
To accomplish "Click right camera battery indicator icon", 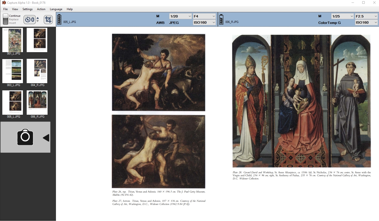I will pos(221,19).
